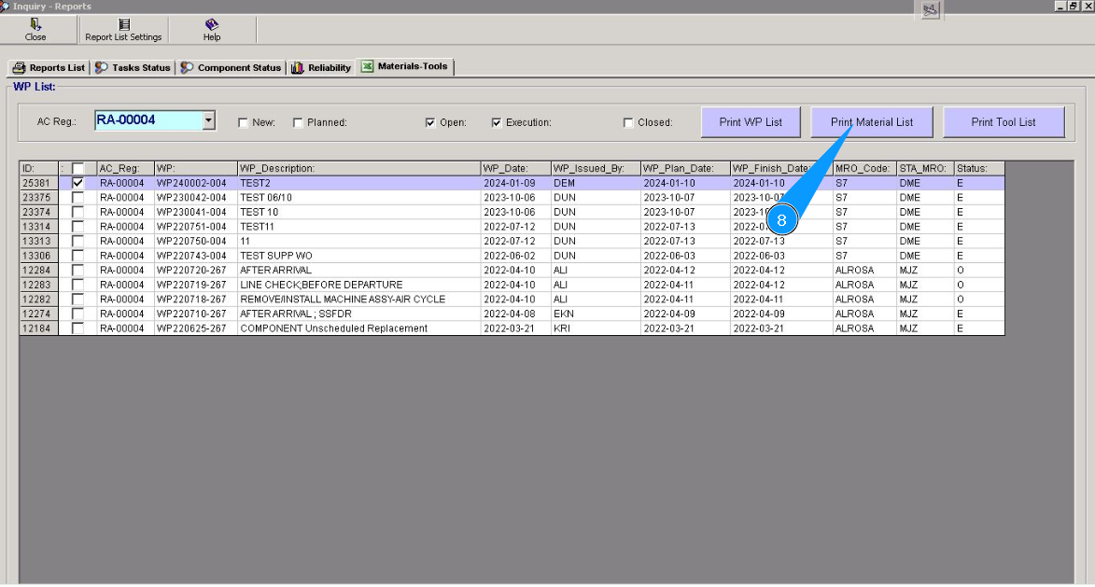
Task: Enable the New checkbox filter
Action: (243, 122)
